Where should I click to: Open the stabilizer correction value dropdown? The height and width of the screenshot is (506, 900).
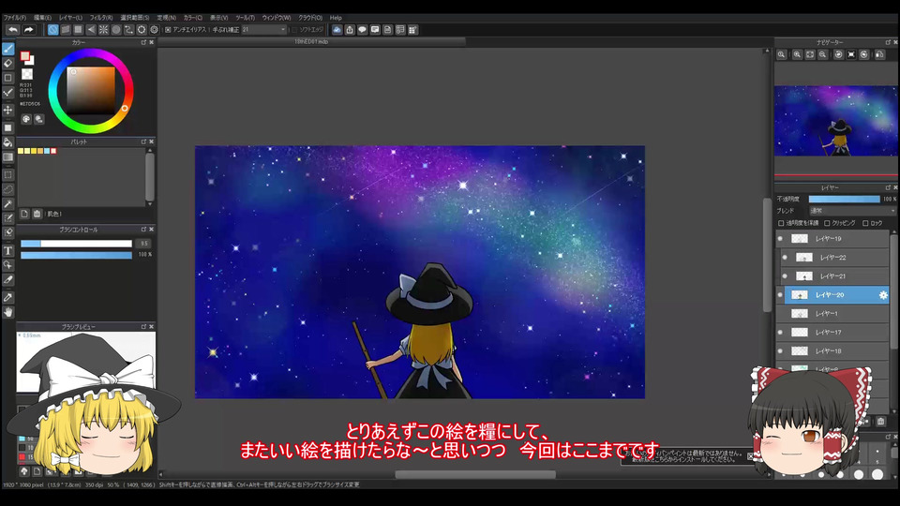point(264,30)
